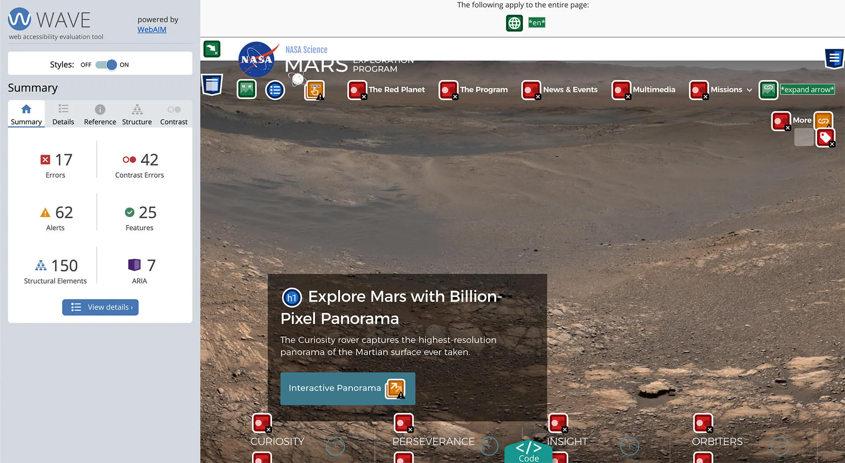This screenshot has height=463, width=845.
Task: Click the gray search input box
Action: pos(804,137)
